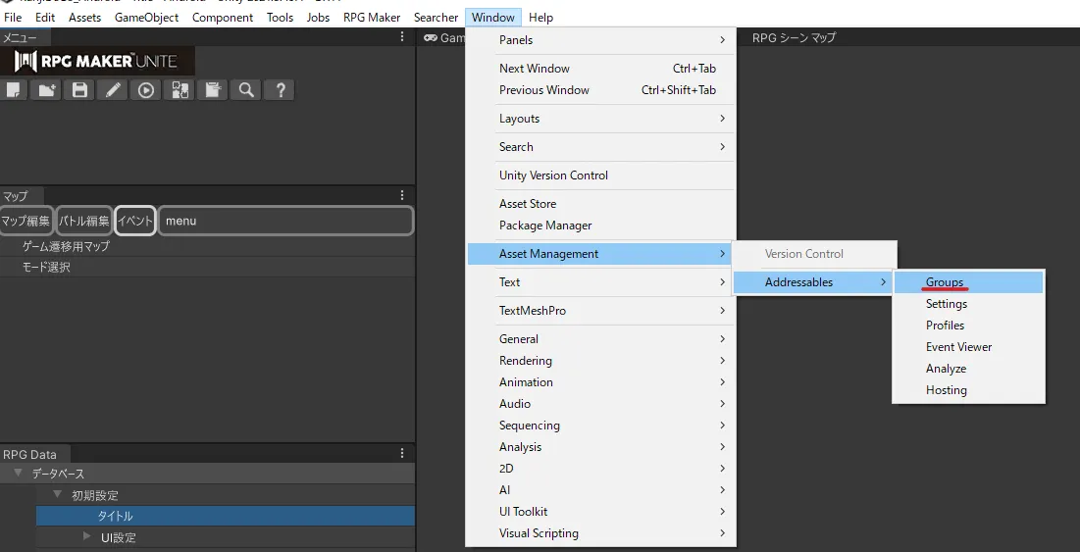
Task: Expand the Visual Scripting submenu
Action: [600, 533]
